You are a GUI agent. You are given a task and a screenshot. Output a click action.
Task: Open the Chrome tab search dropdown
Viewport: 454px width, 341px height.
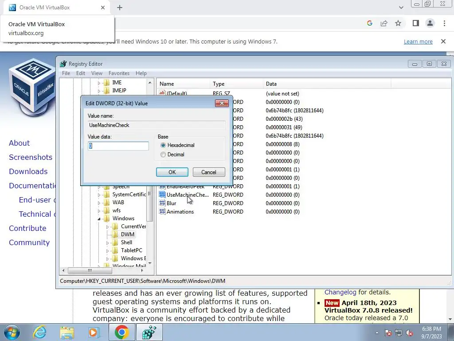401,8
